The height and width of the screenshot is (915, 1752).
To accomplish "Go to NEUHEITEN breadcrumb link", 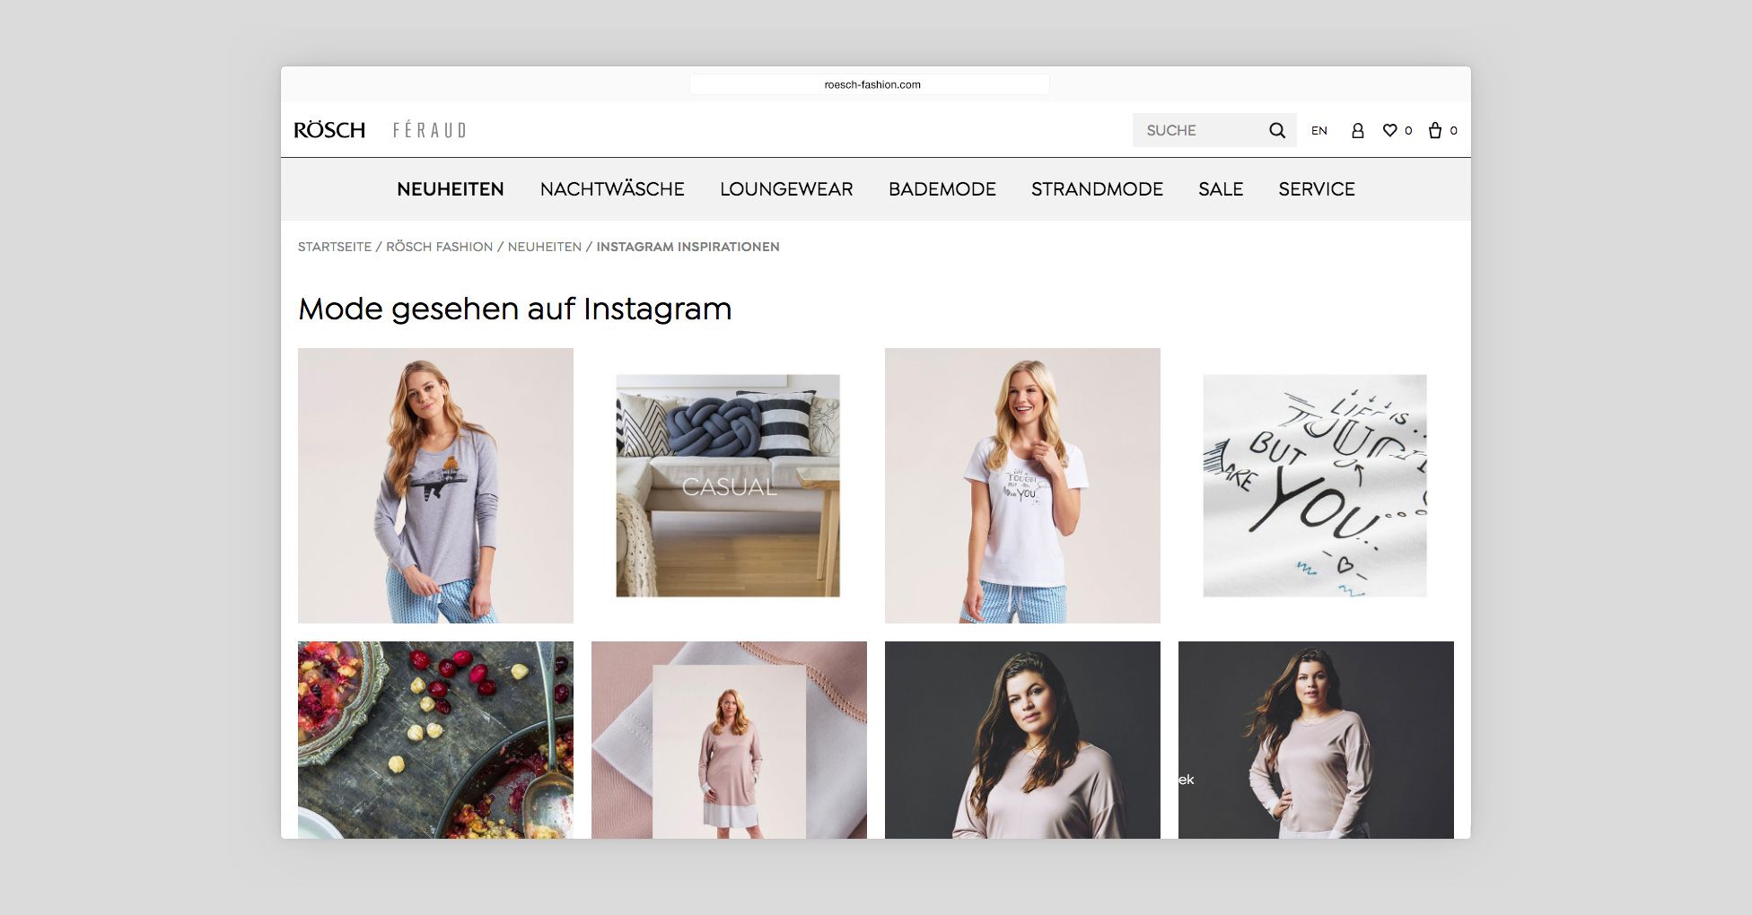I will pyautogui.click(x=545, y=247).
